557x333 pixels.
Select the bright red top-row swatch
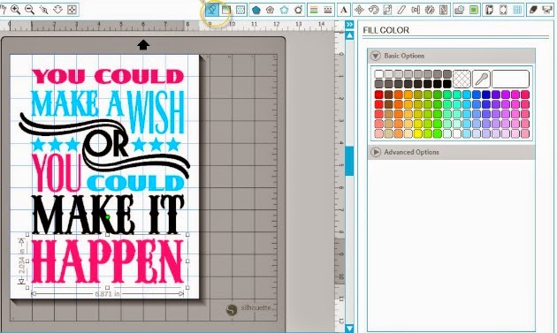[x=379, y=95]
